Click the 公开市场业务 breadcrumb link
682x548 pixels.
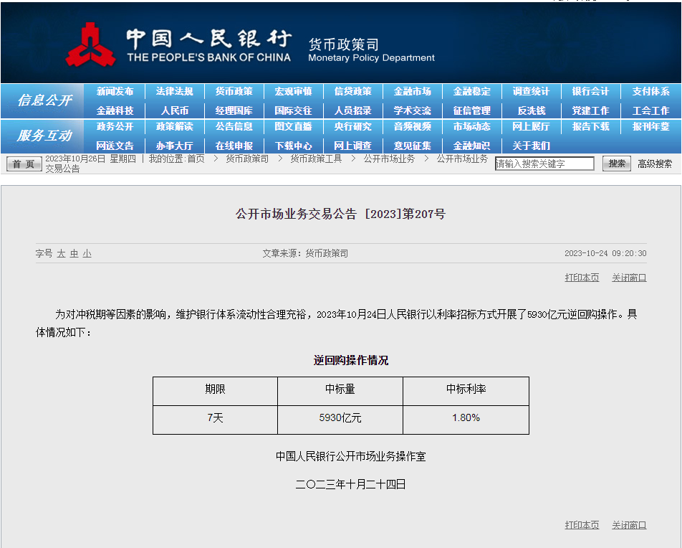[390, 159]
